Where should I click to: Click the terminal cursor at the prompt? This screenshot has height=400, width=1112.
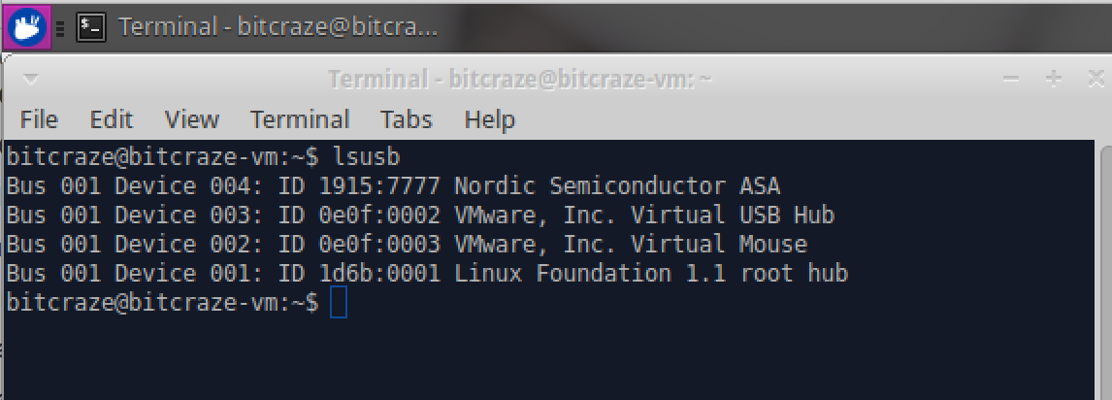point(338,303)
